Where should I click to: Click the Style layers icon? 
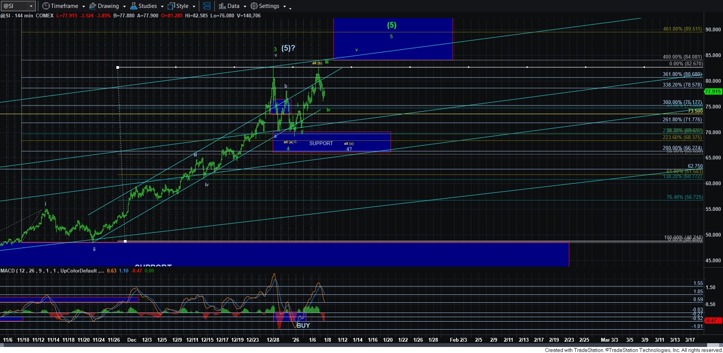[x=171, y=6]
